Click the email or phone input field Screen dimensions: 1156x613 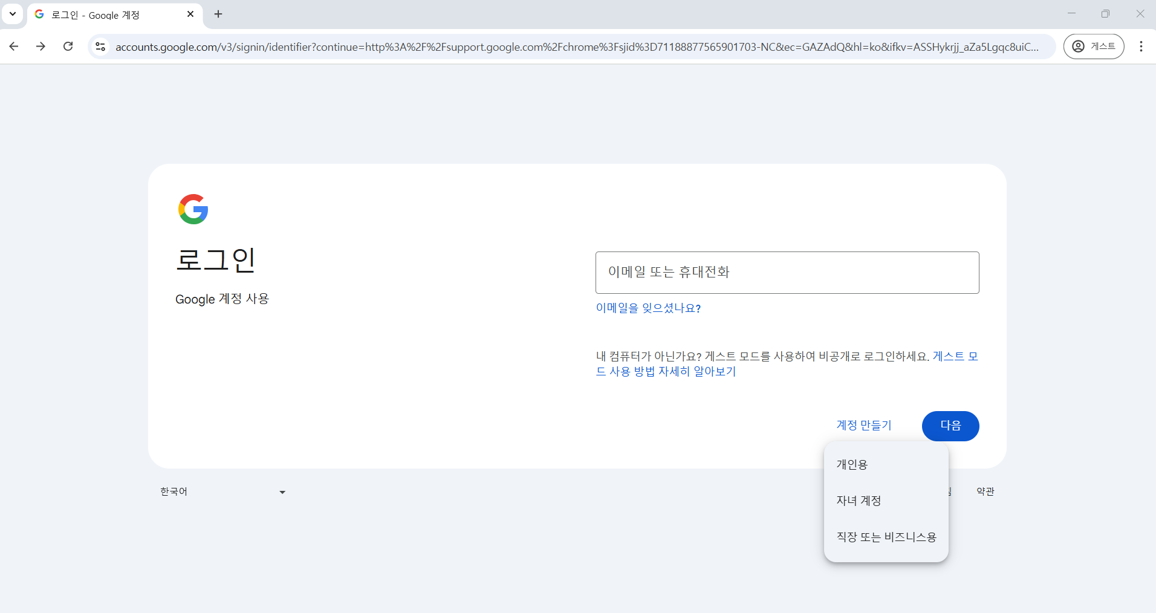[786, 272]
